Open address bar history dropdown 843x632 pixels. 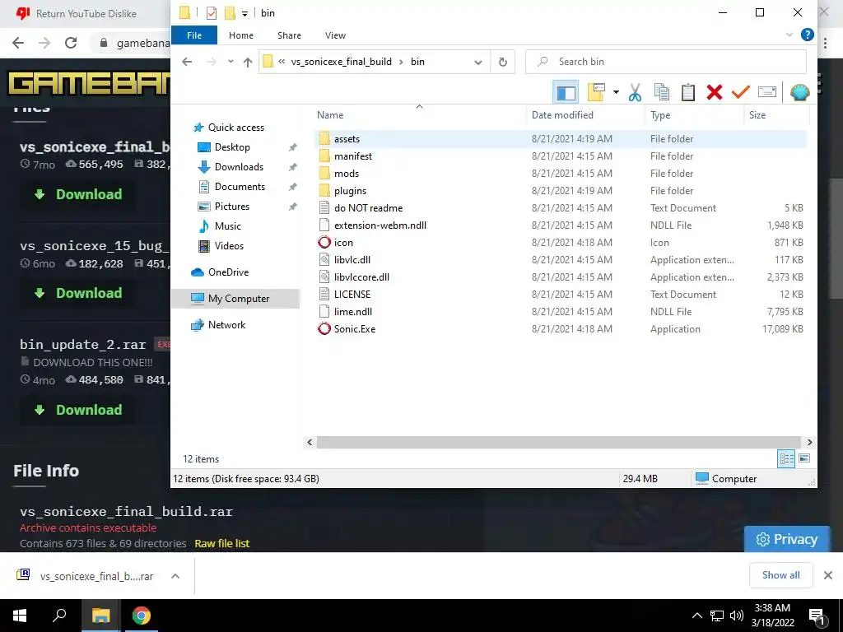[x=478, y=62]
